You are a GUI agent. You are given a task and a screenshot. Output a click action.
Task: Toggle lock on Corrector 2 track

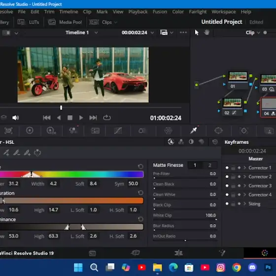pos(233,177)
